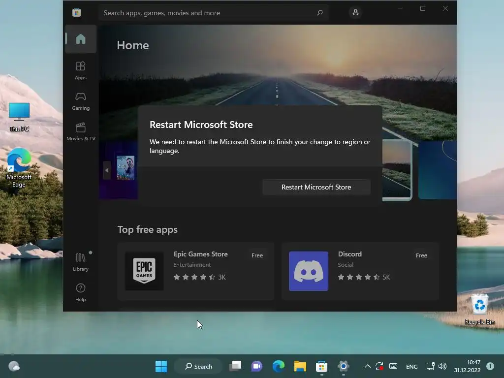Open the touch keyboard tray icon

coord(393,366)
